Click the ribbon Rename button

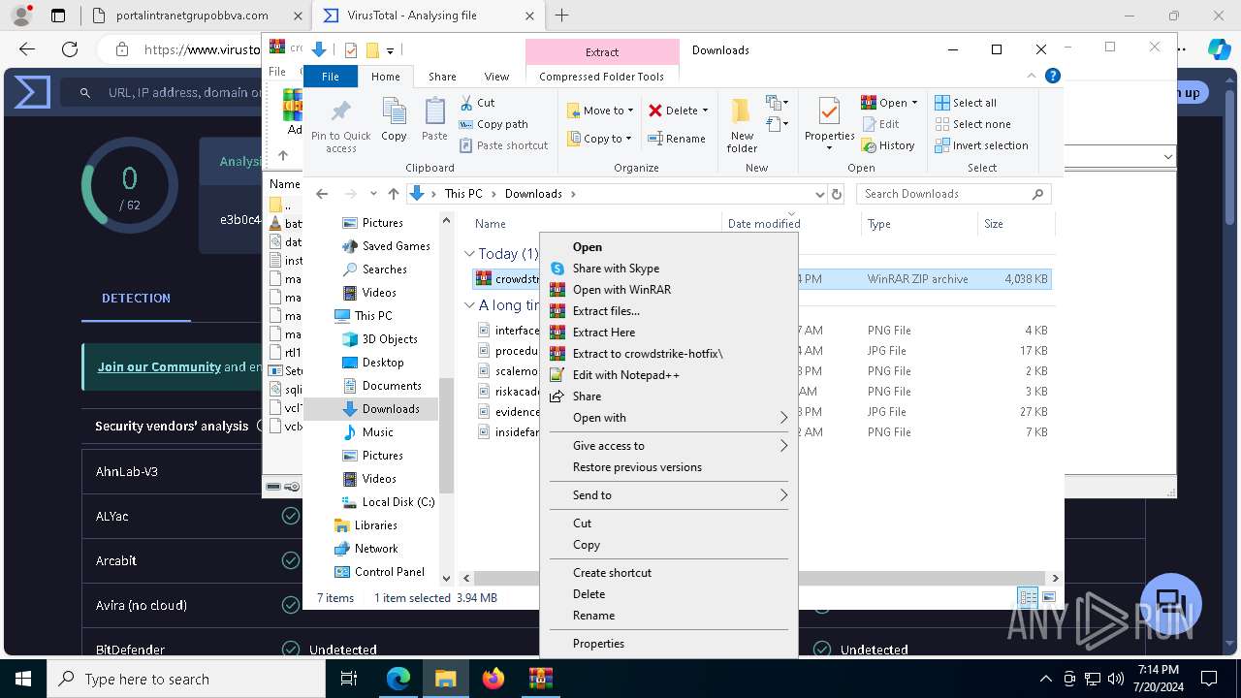[x=677, y=139]
